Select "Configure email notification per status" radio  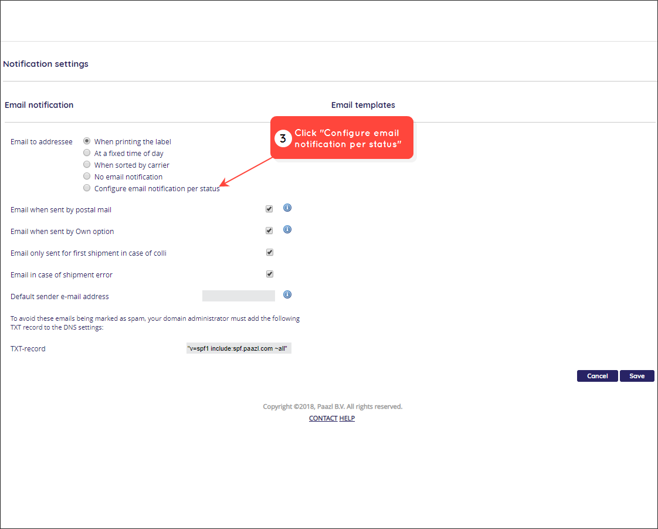pos(87,188)
